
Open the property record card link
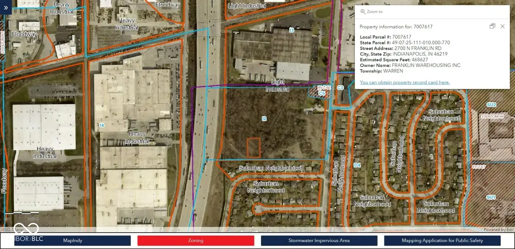[405, 82]
